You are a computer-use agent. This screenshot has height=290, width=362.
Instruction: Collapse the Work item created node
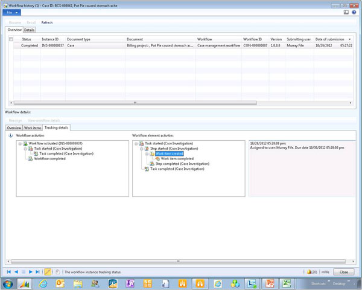145,153
